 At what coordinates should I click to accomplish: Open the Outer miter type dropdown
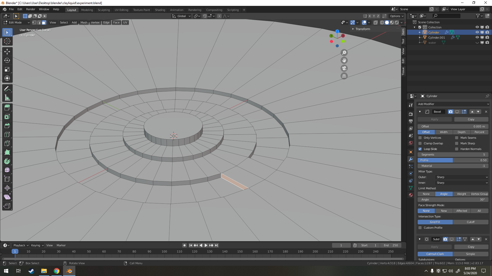462,177
